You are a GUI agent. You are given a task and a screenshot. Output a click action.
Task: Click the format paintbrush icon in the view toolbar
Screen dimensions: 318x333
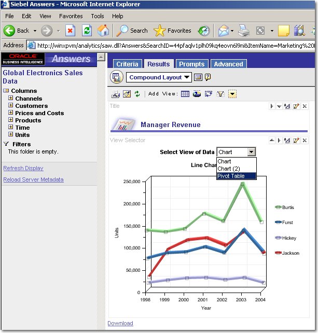(127, 94)
